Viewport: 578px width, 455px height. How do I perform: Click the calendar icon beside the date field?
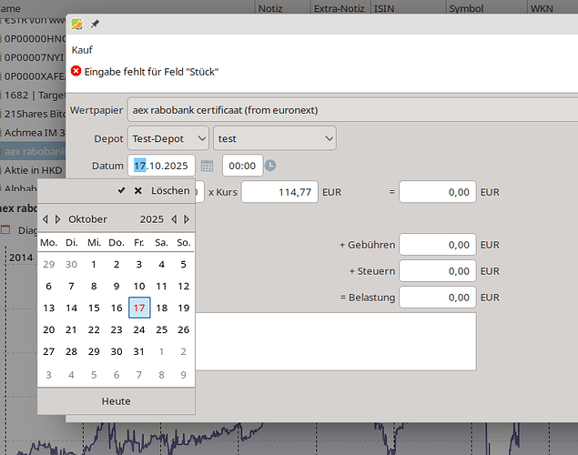tap(207, 166)
